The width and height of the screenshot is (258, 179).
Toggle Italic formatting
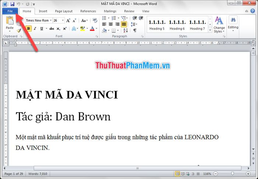tap(35, 28)
